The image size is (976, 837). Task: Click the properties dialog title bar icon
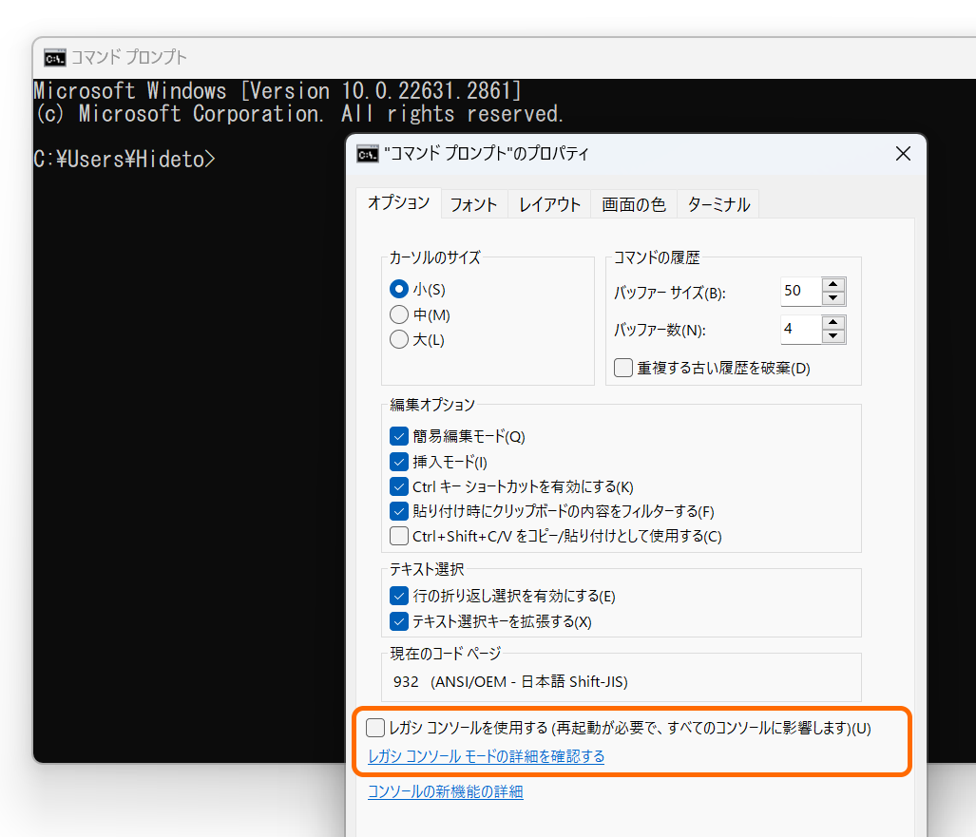(x=368, y=153)
